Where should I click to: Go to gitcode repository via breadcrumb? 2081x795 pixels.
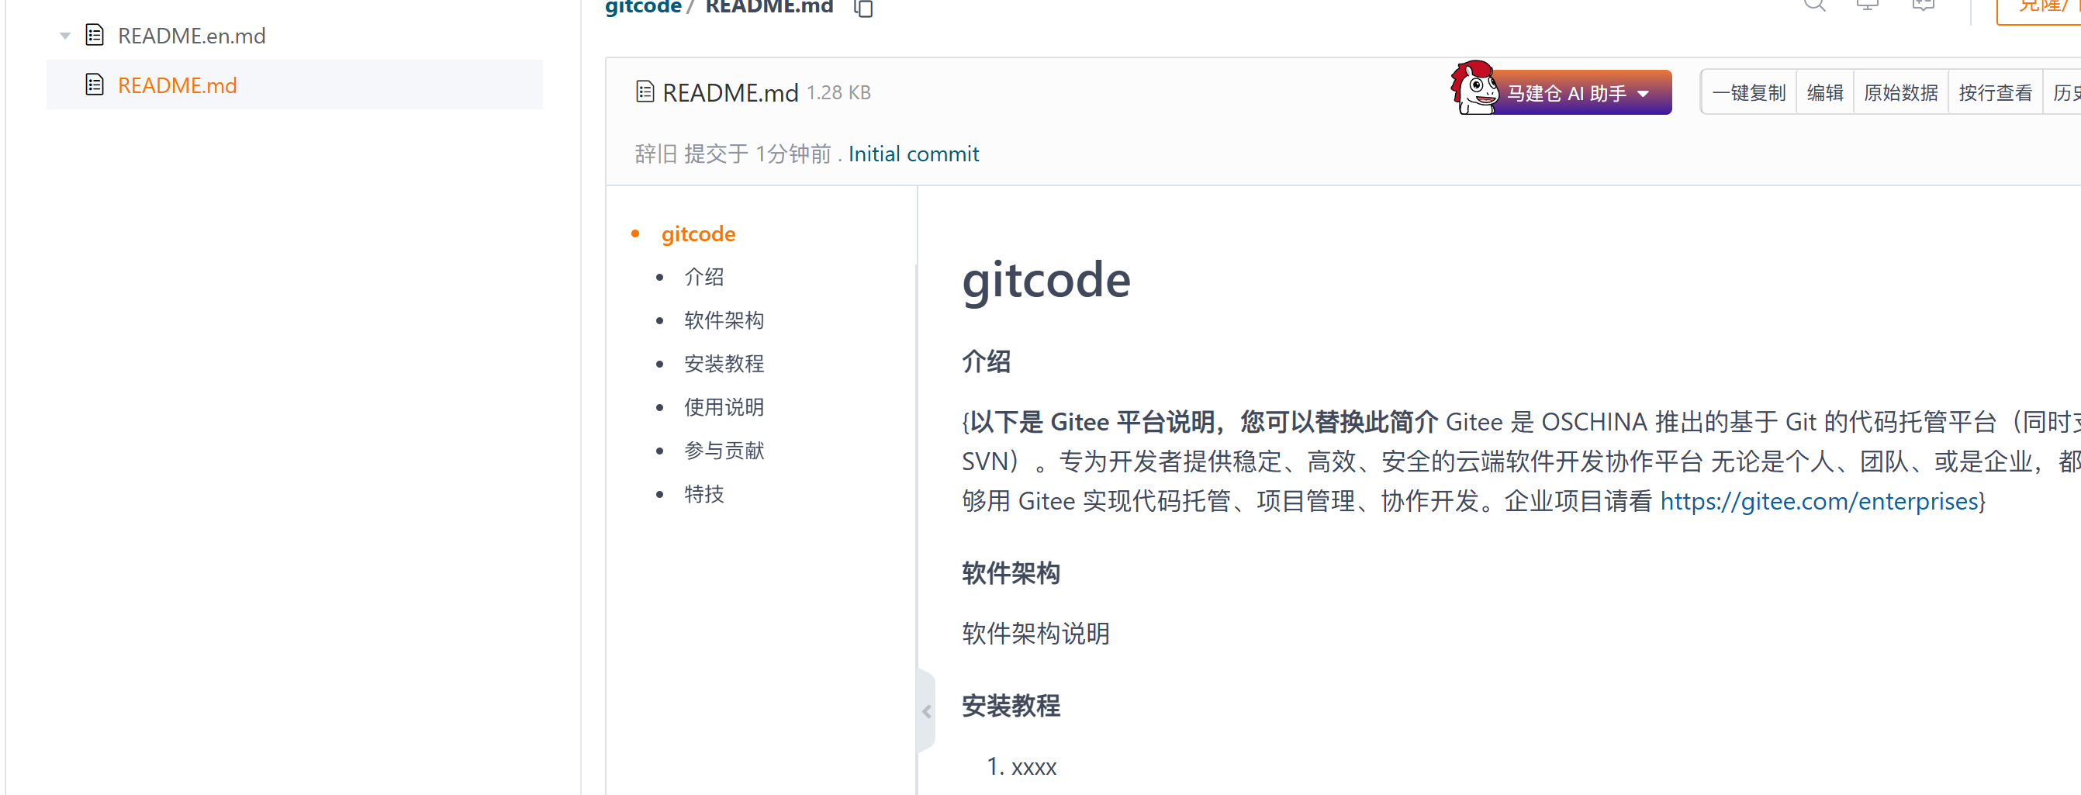643,6
